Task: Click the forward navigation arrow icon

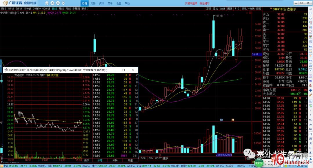Action: pos(58,3)
